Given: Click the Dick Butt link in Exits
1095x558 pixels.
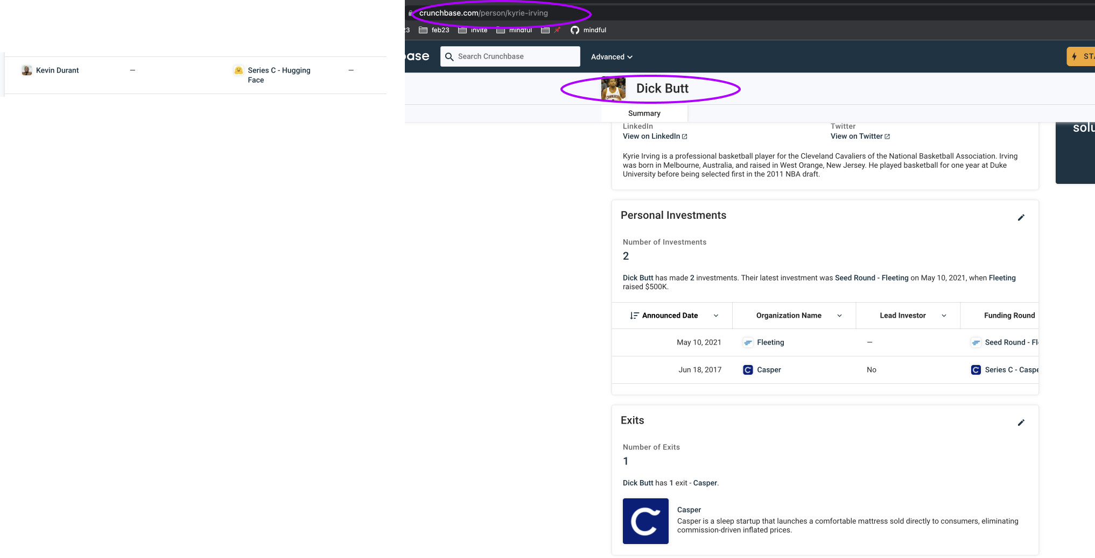Looking at the screenshot, I should point(638,483).
